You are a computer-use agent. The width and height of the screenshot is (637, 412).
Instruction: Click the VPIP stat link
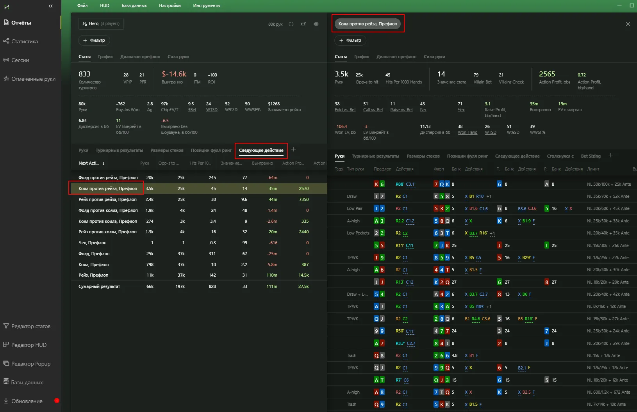click(x=128, y=82)
